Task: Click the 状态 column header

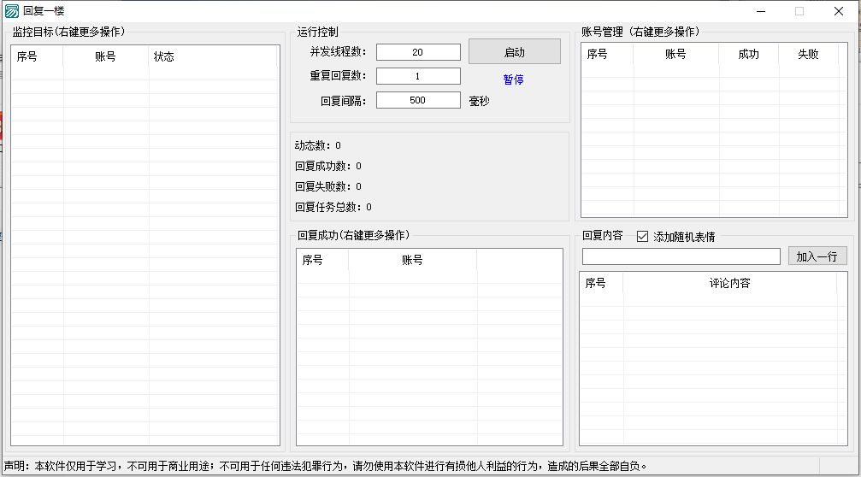Action: 163,56
